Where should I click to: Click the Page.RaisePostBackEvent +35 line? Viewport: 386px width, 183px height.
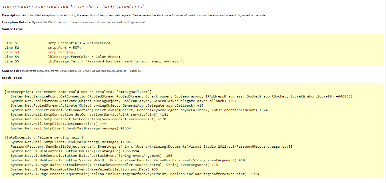tap(84, 169)
